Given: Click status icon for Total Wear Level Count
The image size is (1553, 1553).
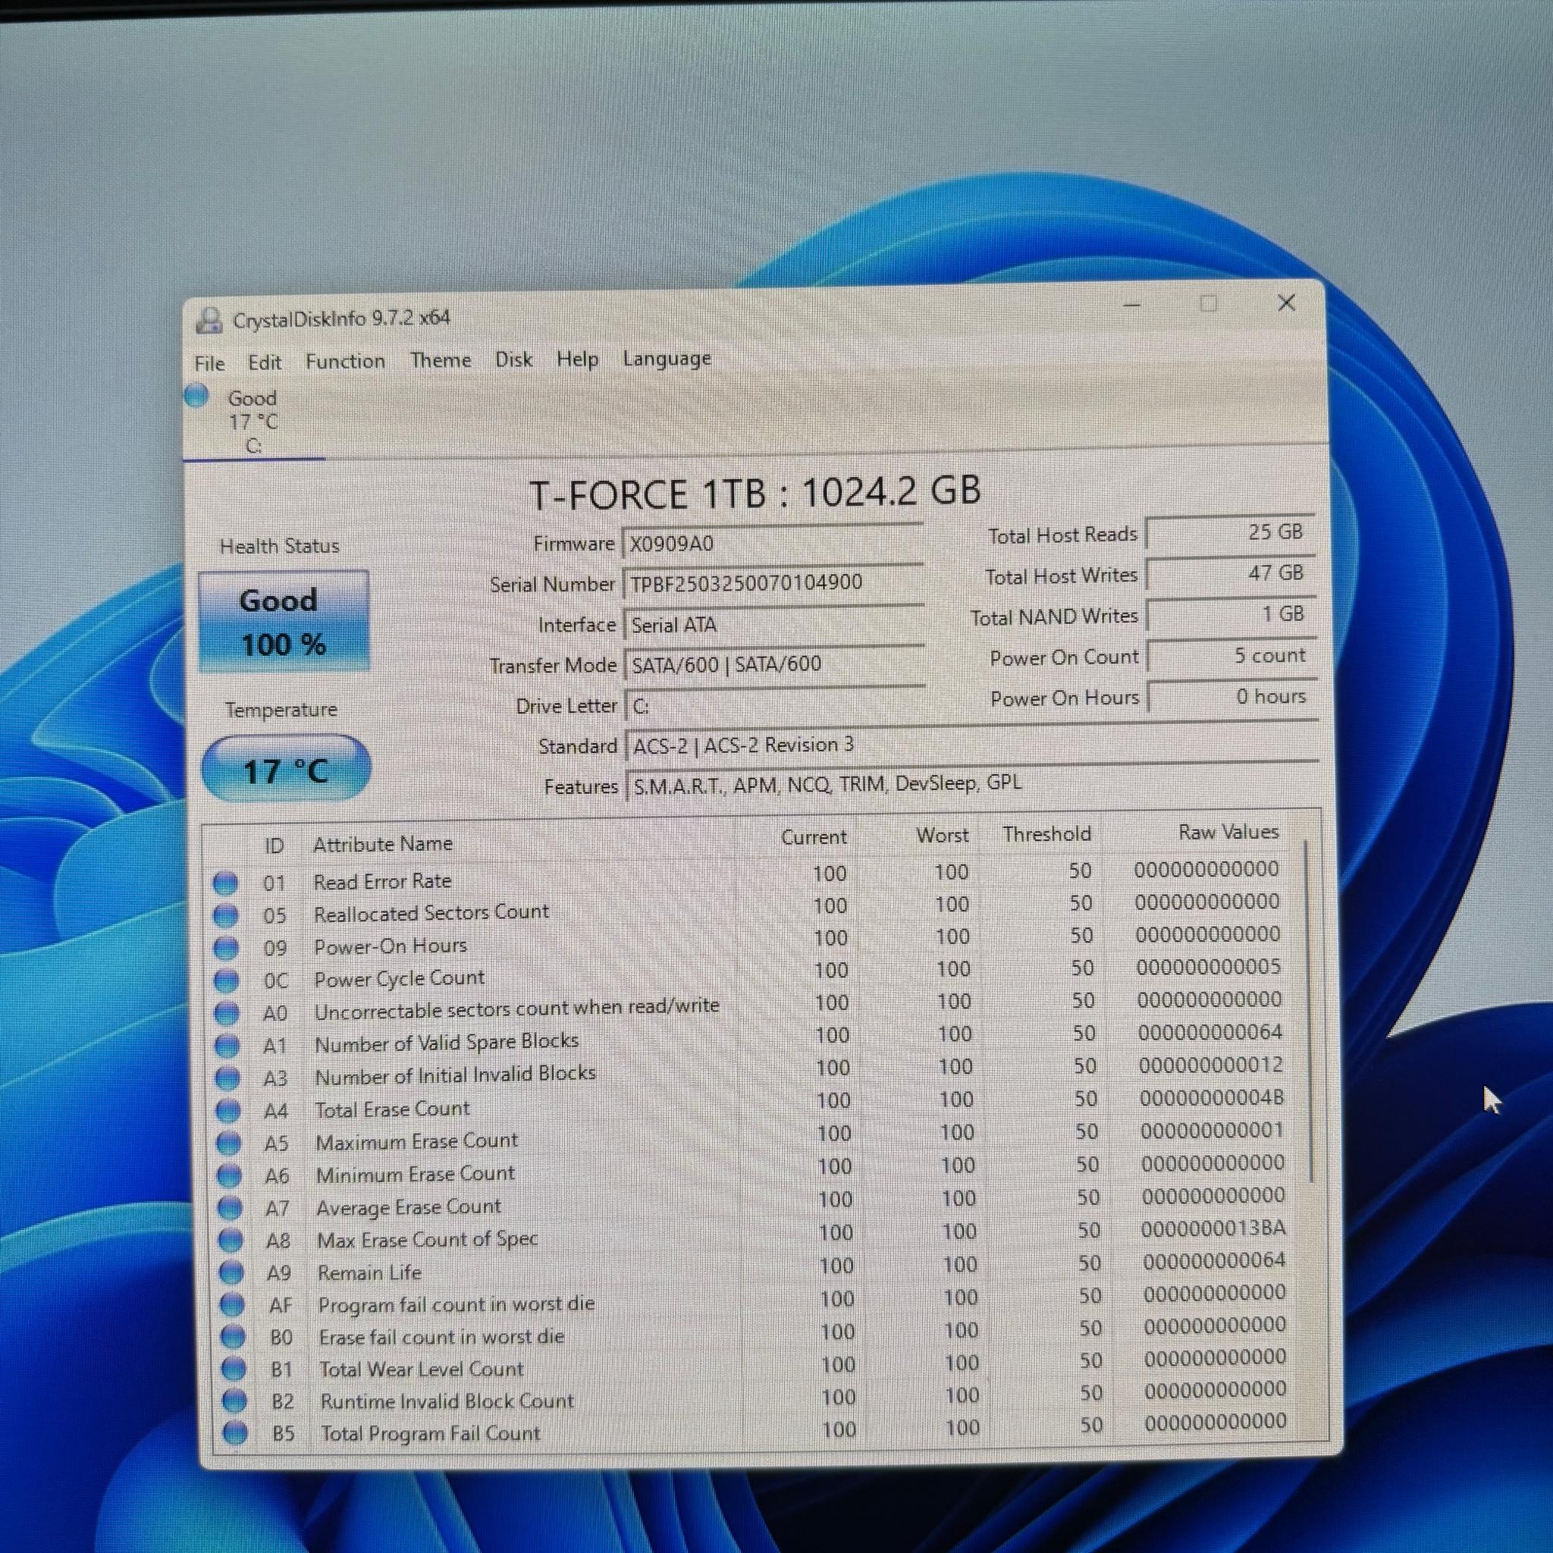Looking at the screenshot, I should point(234,1368).
